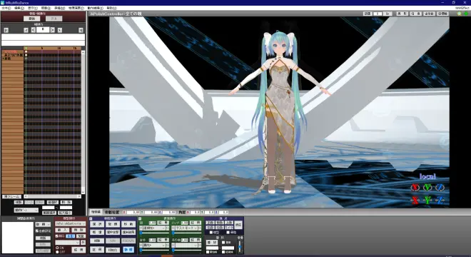Click the red X rotation axis icon
Image resolution: width=471 pixels, height=257 pixels.
[415, 188]
